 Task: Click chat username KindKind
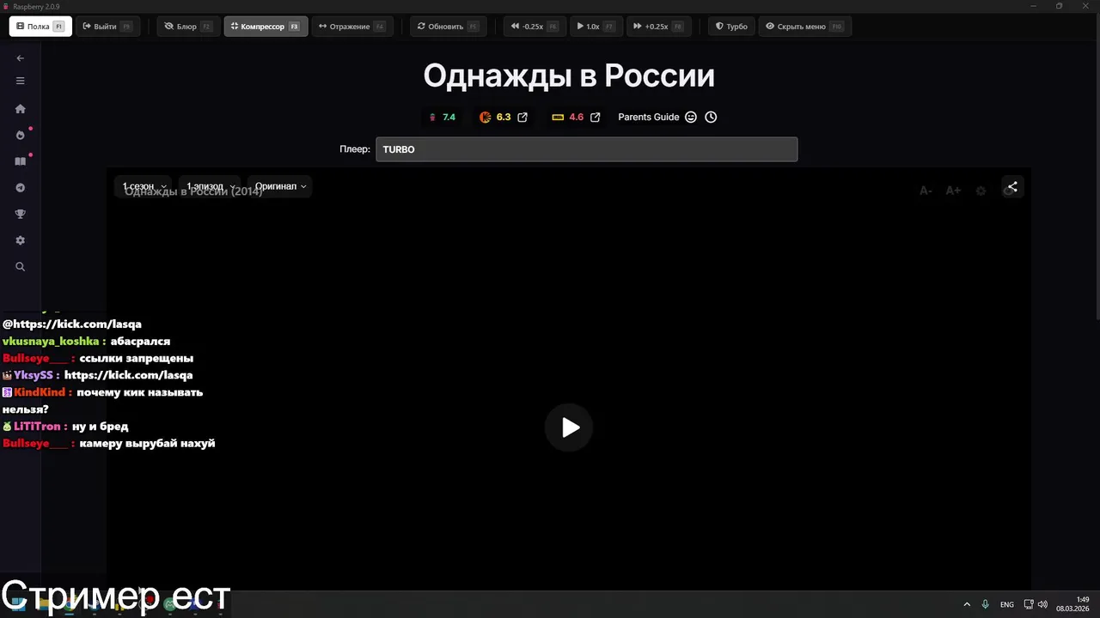click(40, 392)
